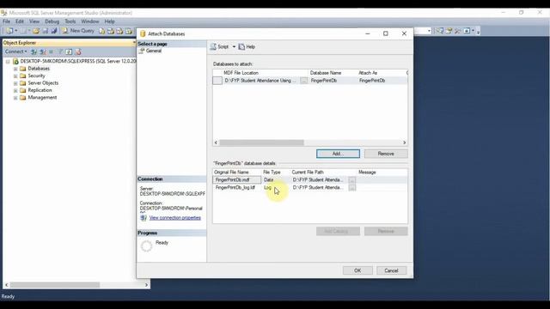Click the Script icon in Attach Databases dialog
The height and width of the screenshot is (309, 550).
coord(213,46)
